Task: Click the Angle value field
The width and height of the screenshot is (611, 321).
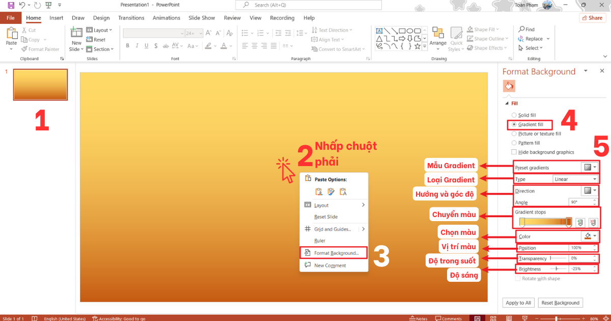Action: pyautogui.click(x=584, y=202)
